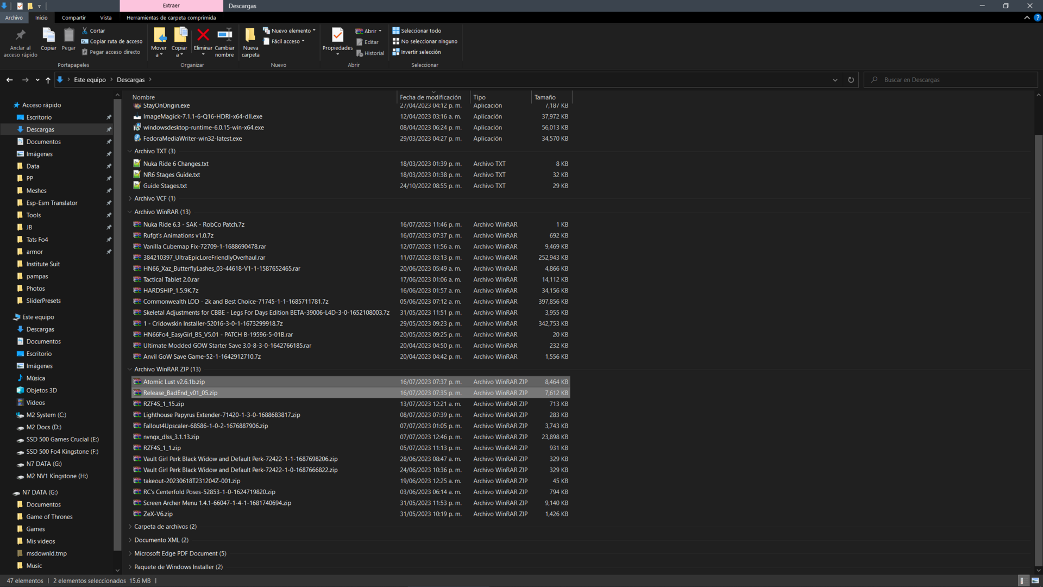This screenshot has height=587, width=1043.
Task: Click Invertir selección
Action: point(417,52)
